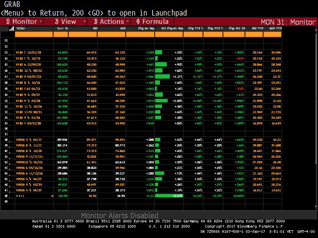Select the PDVSA 11/17 bond ticker
Viewport: 318px width, 238px height.
tap(29, 146)
